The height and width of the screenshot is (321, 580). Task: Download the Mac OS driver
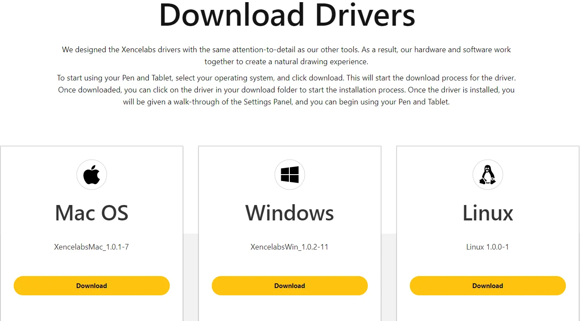(92, 285)
